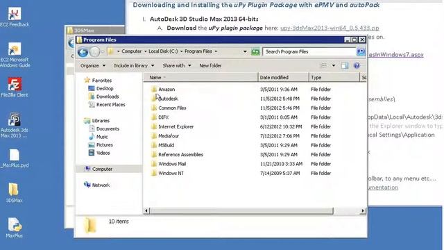Click Autodesk's date 11/5/2012 5:48 PM
This screenshot has width=444, height=250.
pos(280,99)
